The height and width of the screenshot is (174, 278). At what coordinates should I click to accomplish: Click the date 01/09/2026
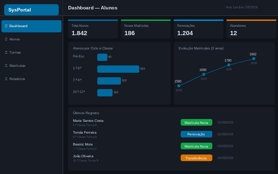pos(225,122)
